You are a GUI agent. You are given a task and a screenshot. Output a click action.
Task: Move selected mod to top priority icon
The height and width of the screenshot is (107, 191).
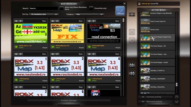(x=177, y=97)
